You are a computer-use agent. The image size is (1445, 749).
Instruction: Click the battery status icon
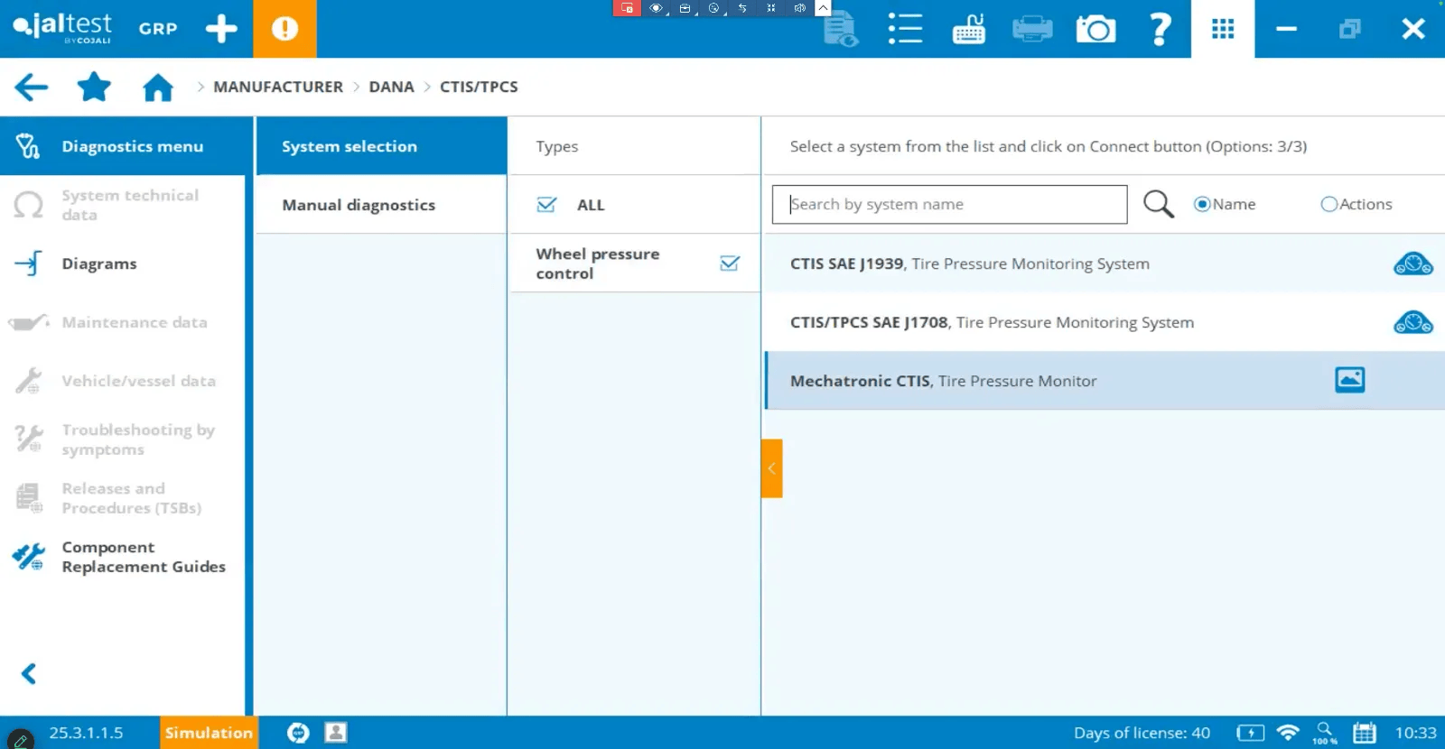[1251, 733]
